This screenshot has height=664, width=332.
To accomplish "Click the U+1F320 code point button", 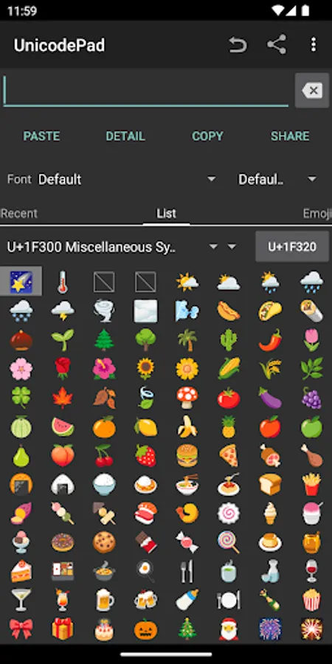I will 292,247.
